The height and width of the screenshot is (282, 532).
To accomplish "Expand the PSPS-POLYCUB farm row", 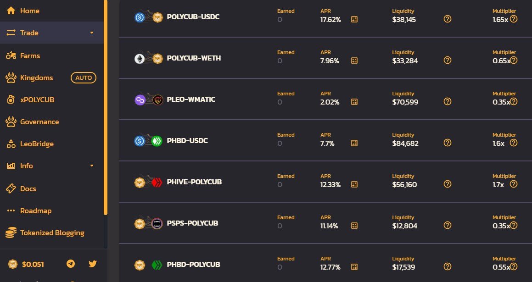I will pos(326,223).
